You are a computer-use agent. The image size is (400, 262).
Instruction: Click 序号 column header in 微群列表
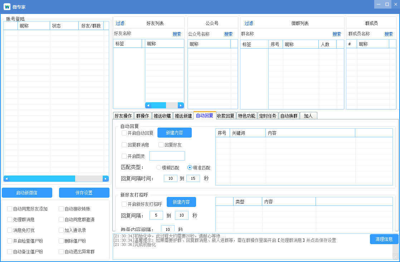click(x=275, y=44)
